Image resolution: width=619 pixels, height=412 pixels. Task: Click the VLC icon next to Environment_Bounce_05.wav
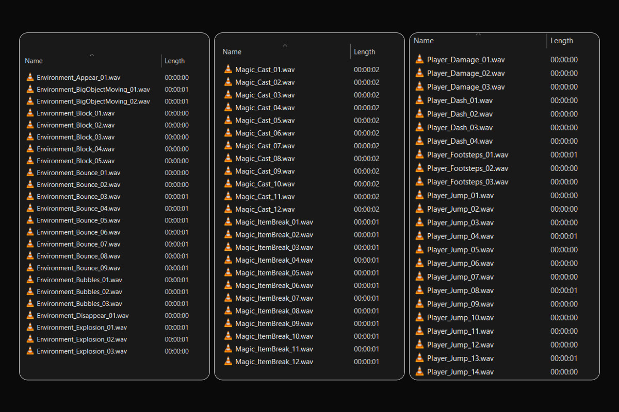click(30, 220)
